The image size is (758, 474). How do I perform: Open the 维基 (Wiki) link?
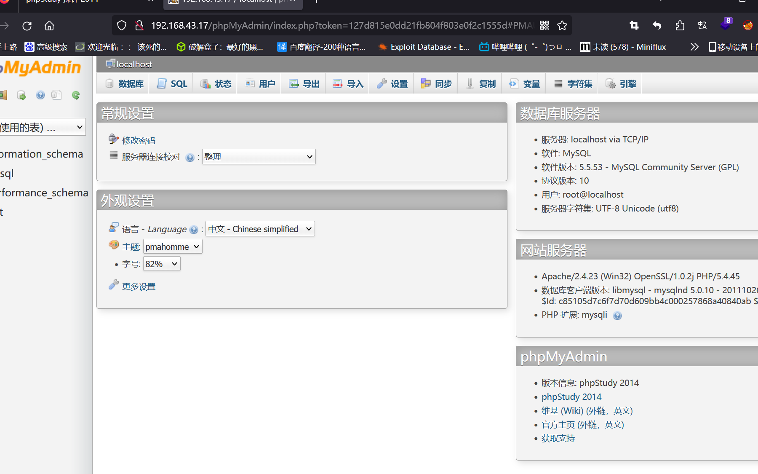point(587,411)
